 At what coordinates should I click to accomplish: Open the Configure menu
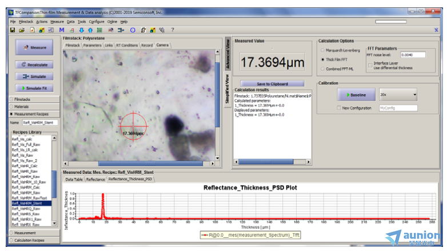click(97, 22)
